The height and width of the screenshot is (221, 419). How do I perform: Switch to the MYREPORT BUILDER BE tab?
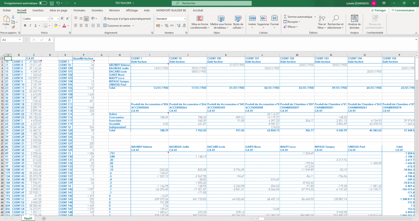point(171,10)
